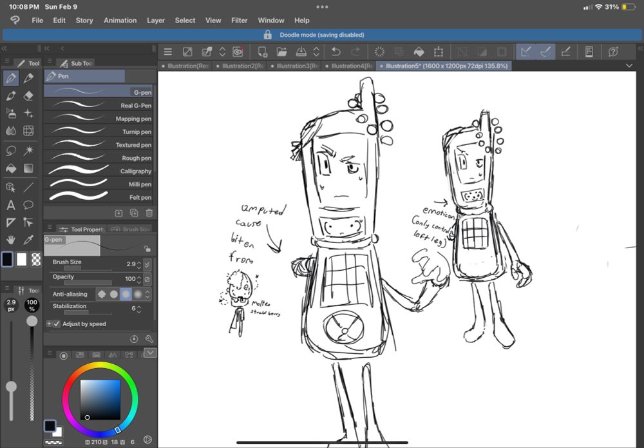
Task: Click the Undo arrow in the command bar
Action: pos(336,52)
